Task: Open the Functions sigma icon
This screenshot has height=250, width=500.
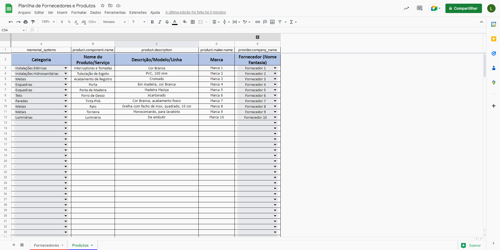Action: 291,22
